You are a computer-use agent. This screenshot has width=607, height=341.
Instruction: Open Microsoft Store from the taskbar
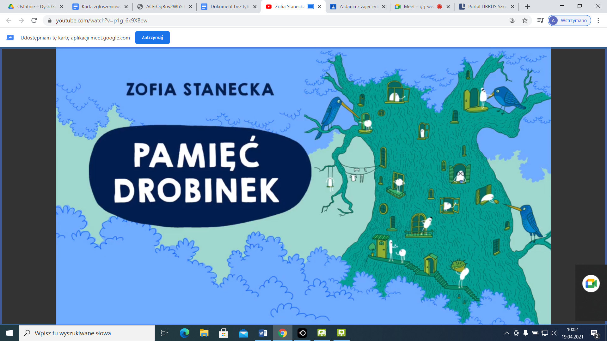pyautogui.click(x=224, y=333)
